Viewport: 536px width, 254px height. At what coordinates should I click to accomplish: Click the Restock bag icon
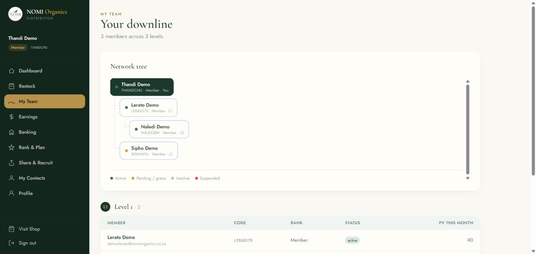coord(11,86)
